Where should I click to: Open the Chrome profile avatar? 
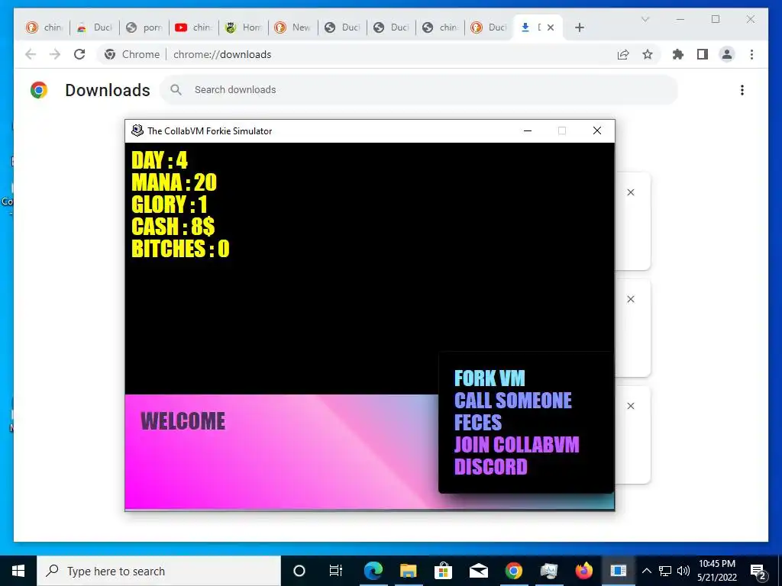[x=727, y=54]
